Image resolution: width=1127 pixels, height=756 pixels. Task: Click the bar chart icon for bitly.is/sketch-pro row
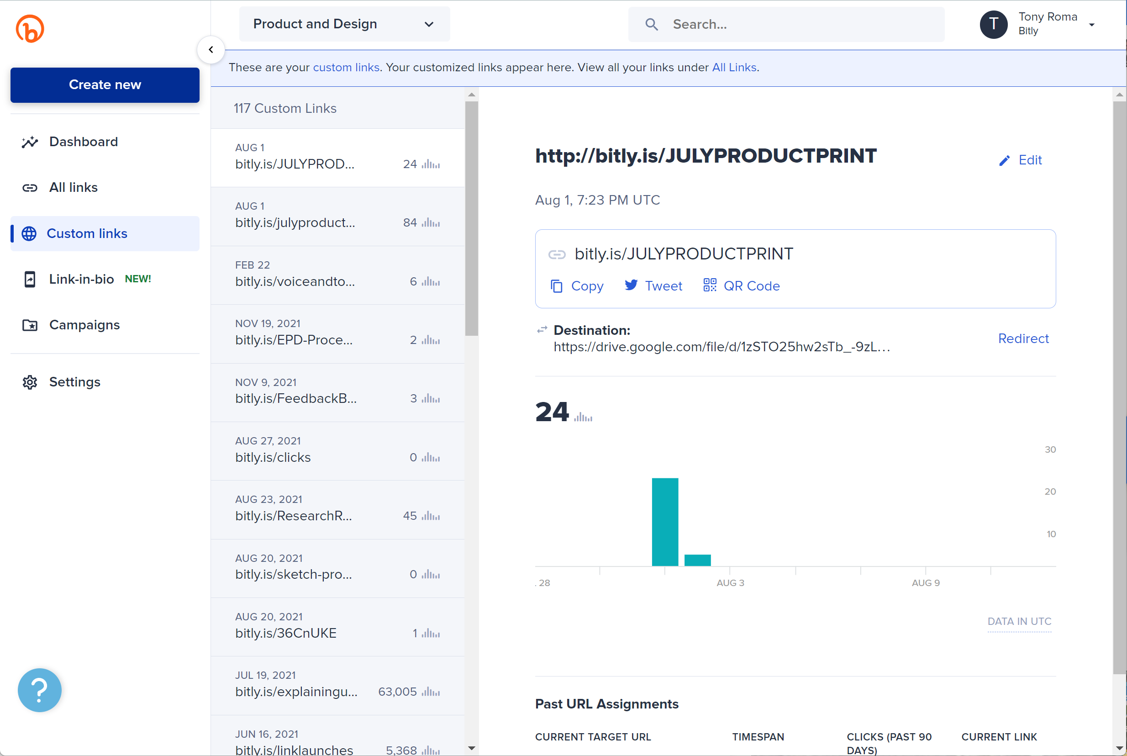[x=431, y=575]
